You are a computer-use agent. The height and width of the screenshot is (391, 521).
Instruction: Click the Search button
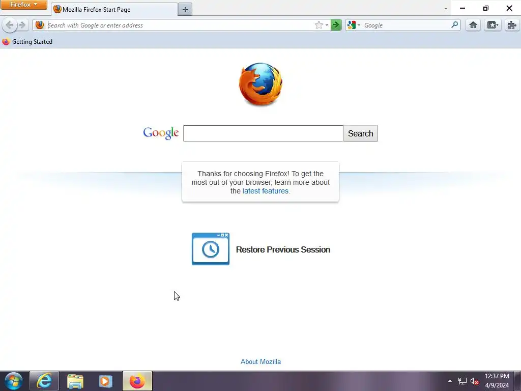click(361, 133)
